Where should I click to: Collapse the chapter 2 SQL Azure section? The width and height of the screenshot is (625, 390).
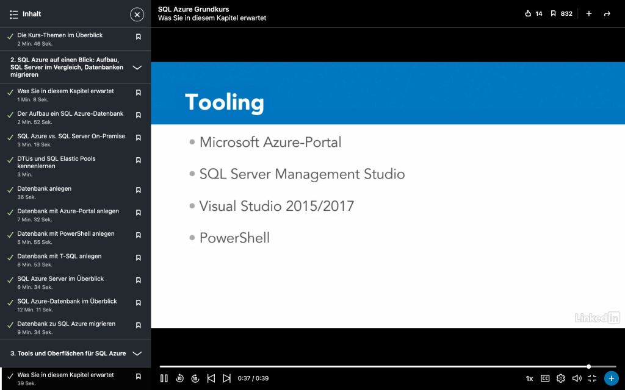(x=137, y=68)
